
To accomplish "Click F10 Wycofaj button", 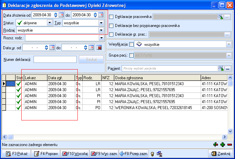I will pyautogui.click(x=75, y=154).
